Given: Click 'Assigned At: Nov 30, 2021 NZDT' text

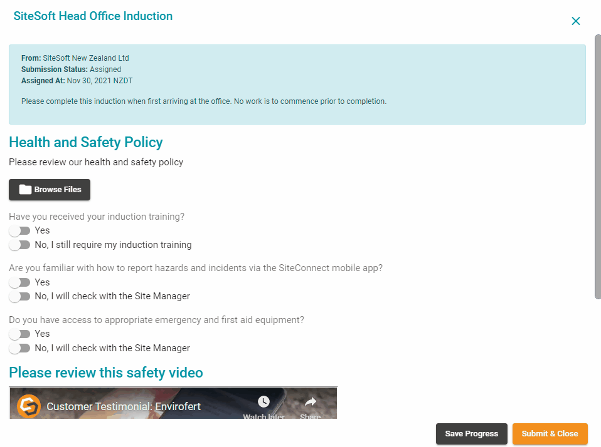Looking at the screenshot, I should pyautogui.click(x=77, y=81).
